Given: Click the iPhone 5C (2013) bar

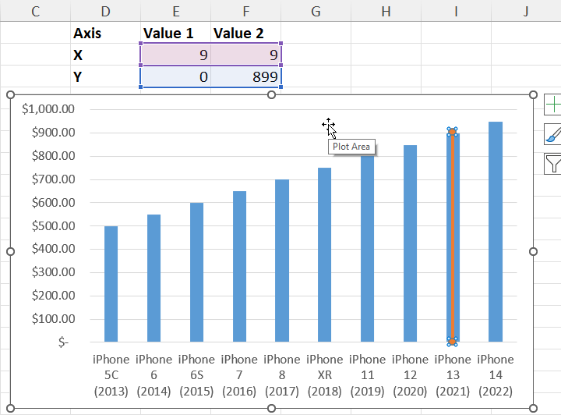Looking at the screenshot, I should coord(111,284).
